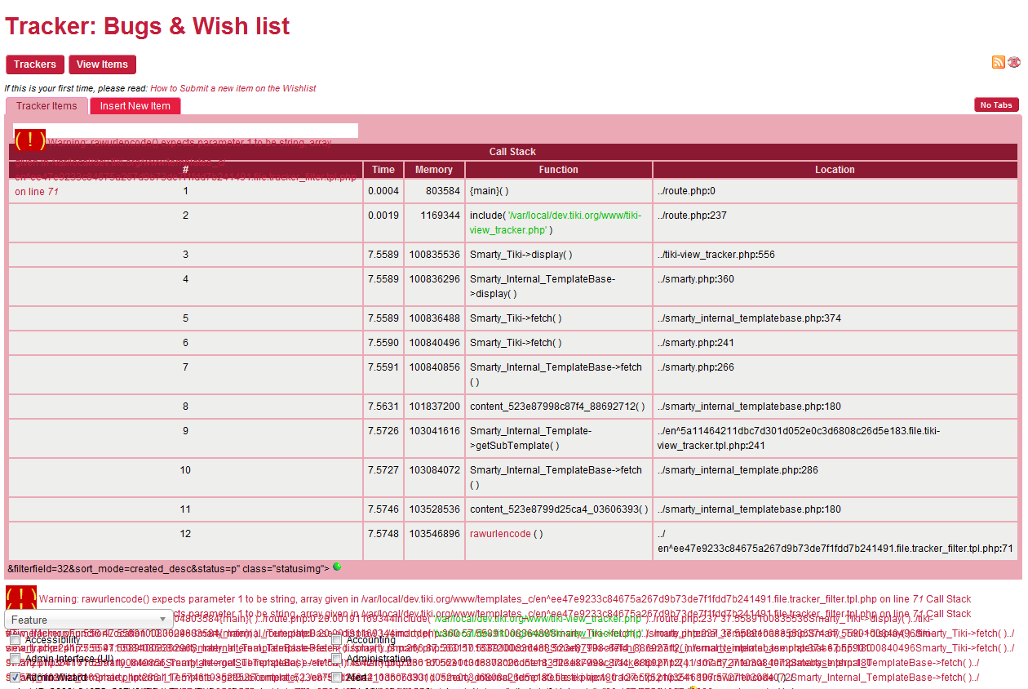This screenshot has height=689, width=1028.
Task: Select time value 0.0004
Action: click(383, 191)
